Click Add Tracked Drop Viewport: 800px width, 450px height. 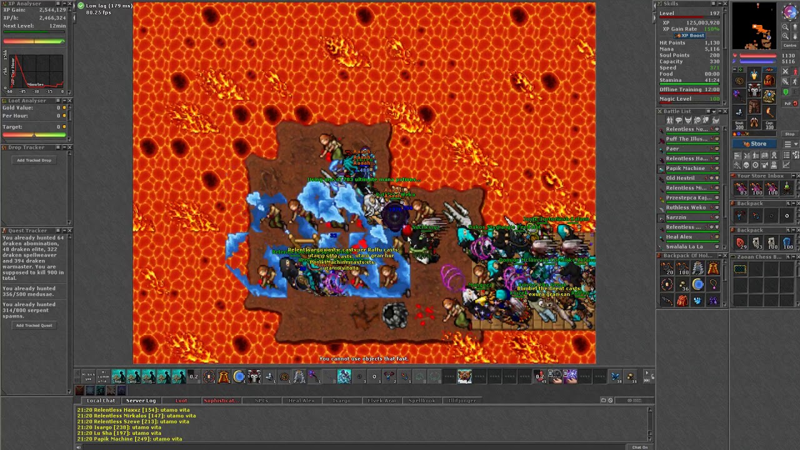[34, 161]
